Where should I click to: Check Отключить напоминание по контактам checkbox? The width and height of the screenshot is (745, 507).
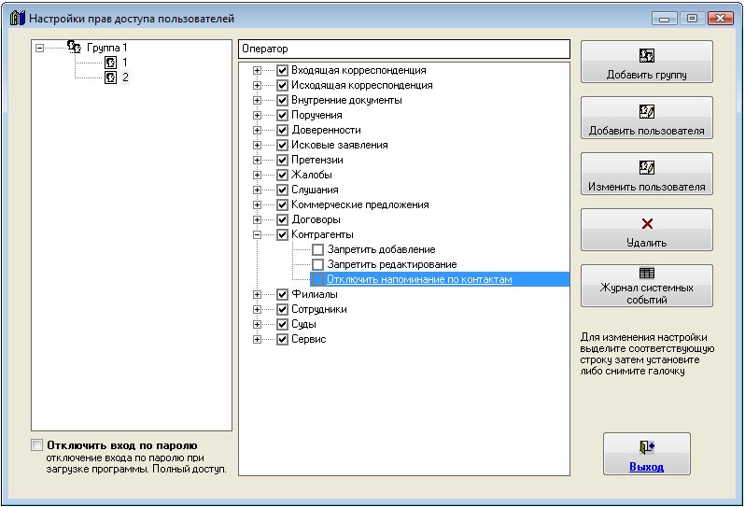[317, 279]
